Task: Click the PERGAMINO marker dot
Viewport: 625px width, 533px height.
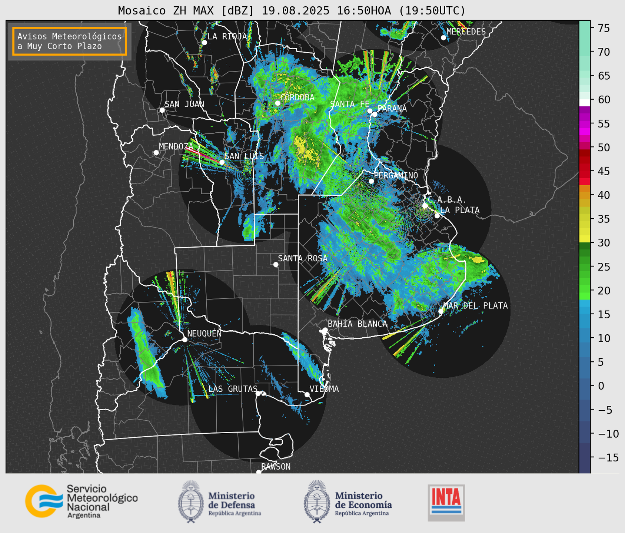Action: (x=371, y=181)
